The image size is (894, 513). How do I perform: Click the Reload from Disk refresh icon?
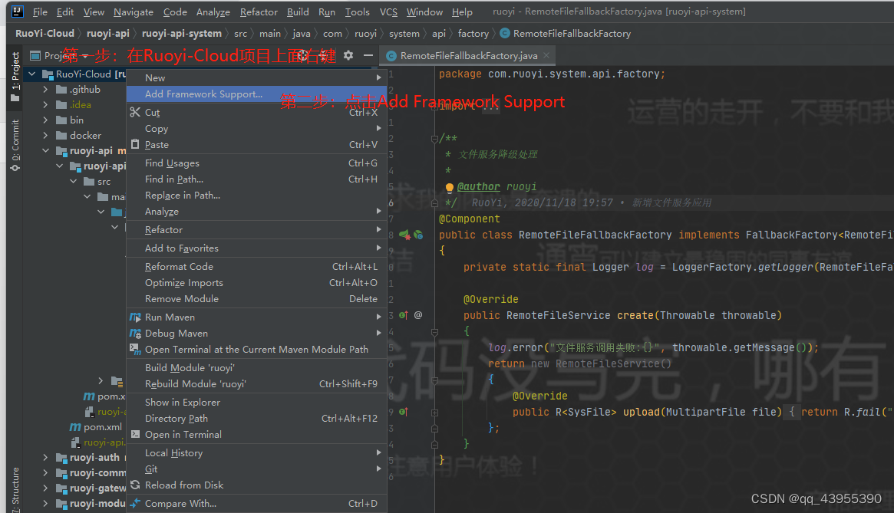pyautogui.click(x=135, y=485)
